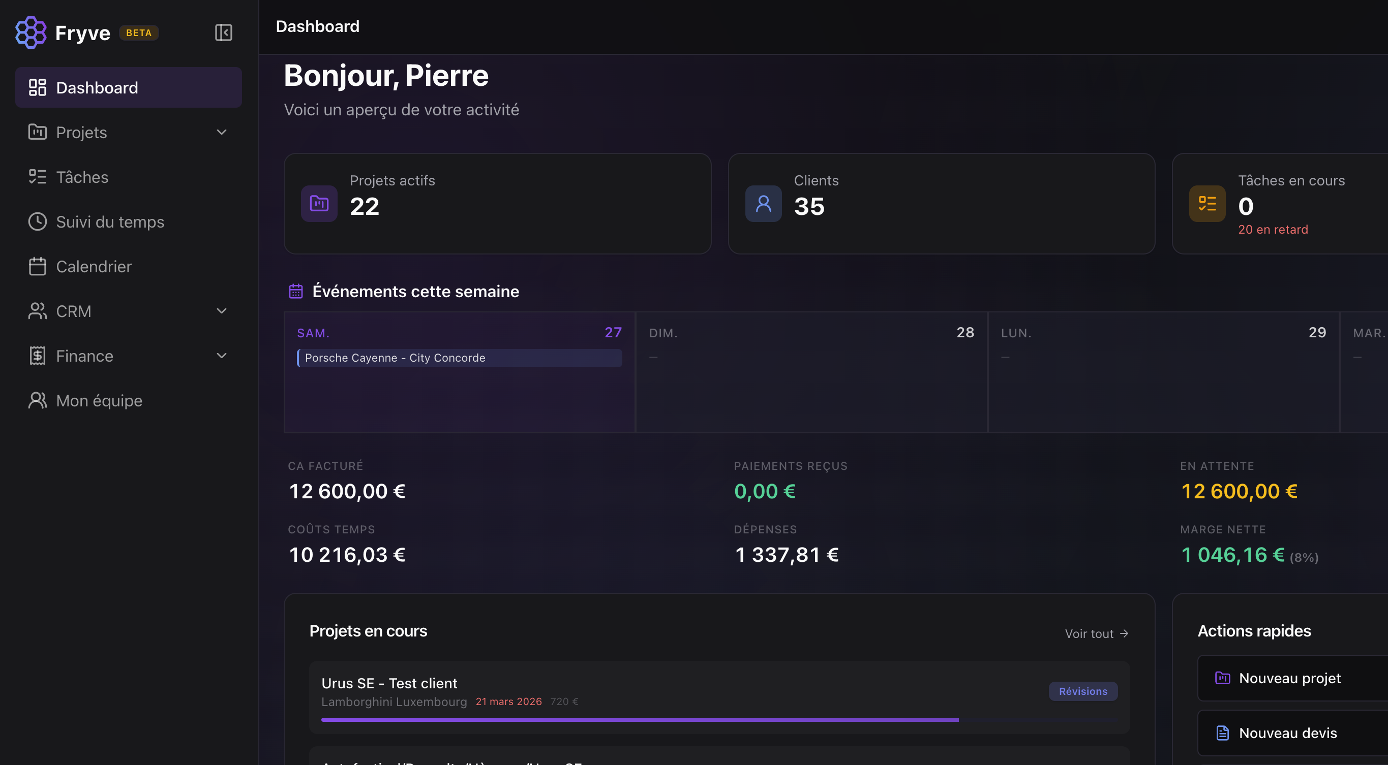Click the Voir tout link
Viewport: 1388px width, 765px height.
click(1097, 633)
